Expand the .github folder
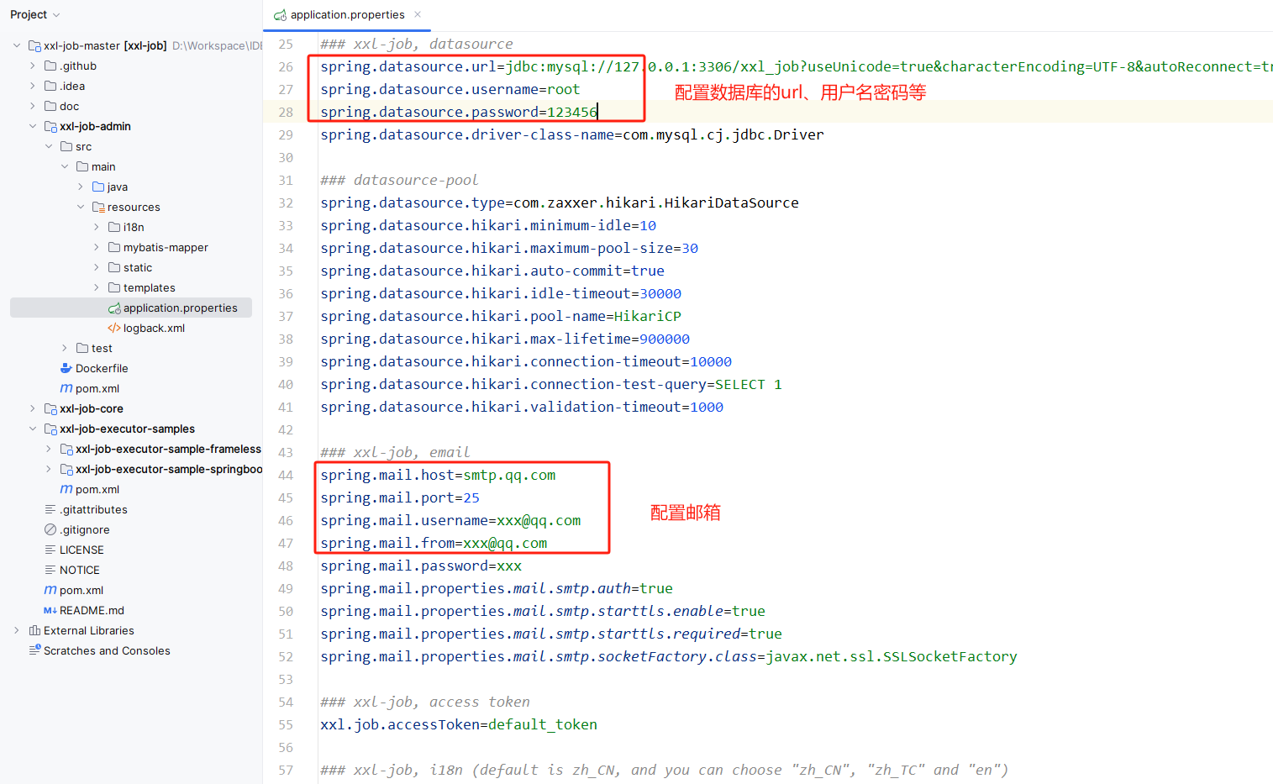This screenshot has width=1273, height=784. point(33,66)
